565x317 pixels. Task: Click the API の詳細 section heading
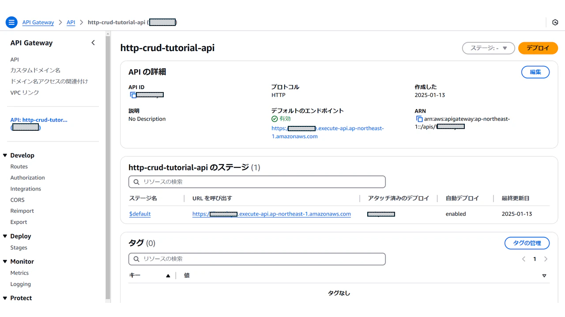[147, 72]
